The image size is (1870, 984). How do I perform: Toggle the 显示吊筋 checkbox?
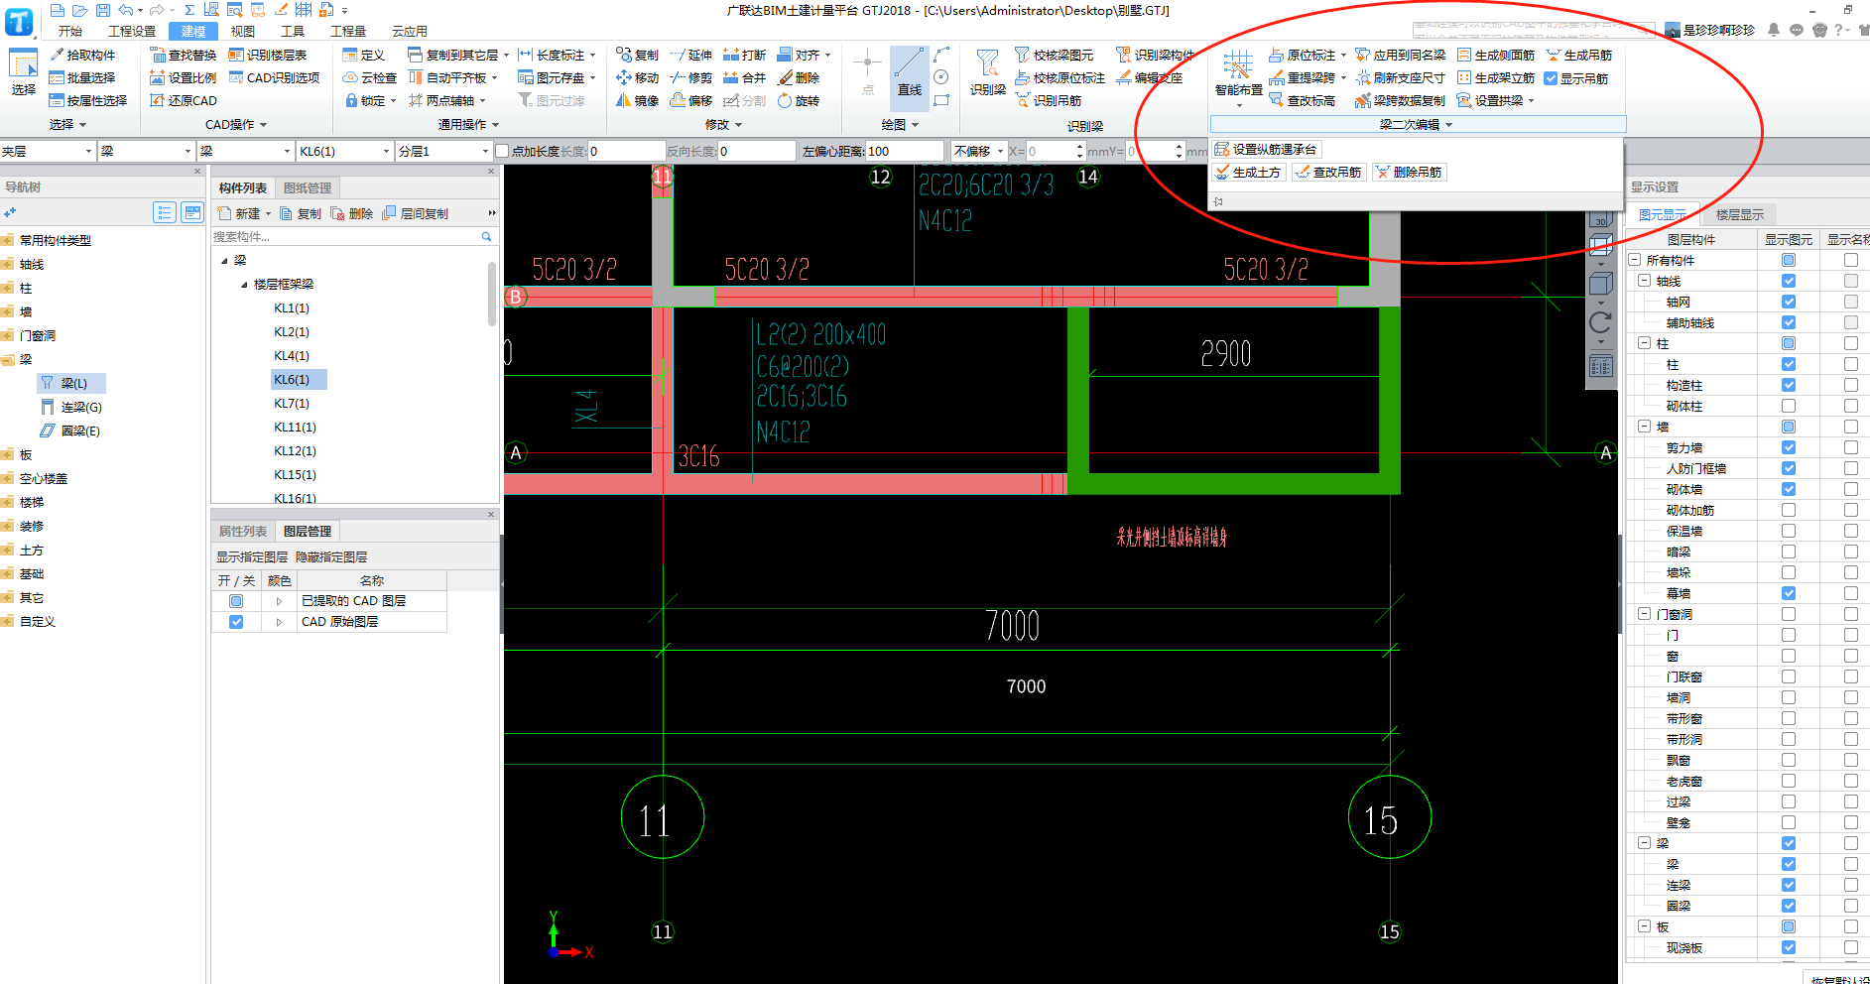pos(1551,78)
